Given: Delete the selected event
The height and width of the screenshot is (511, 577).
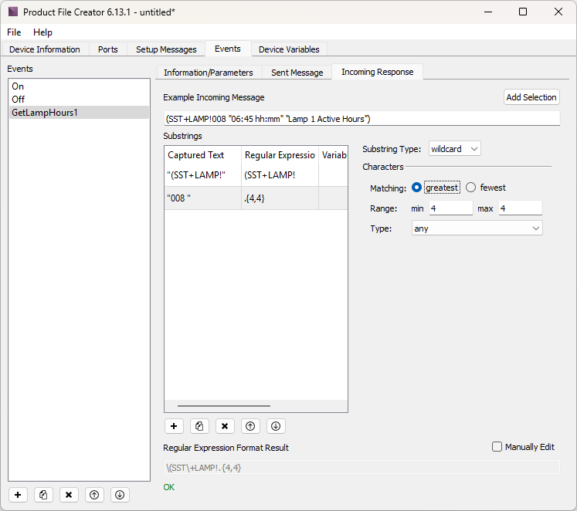Looking at the screenshot, I should (69, 495).
